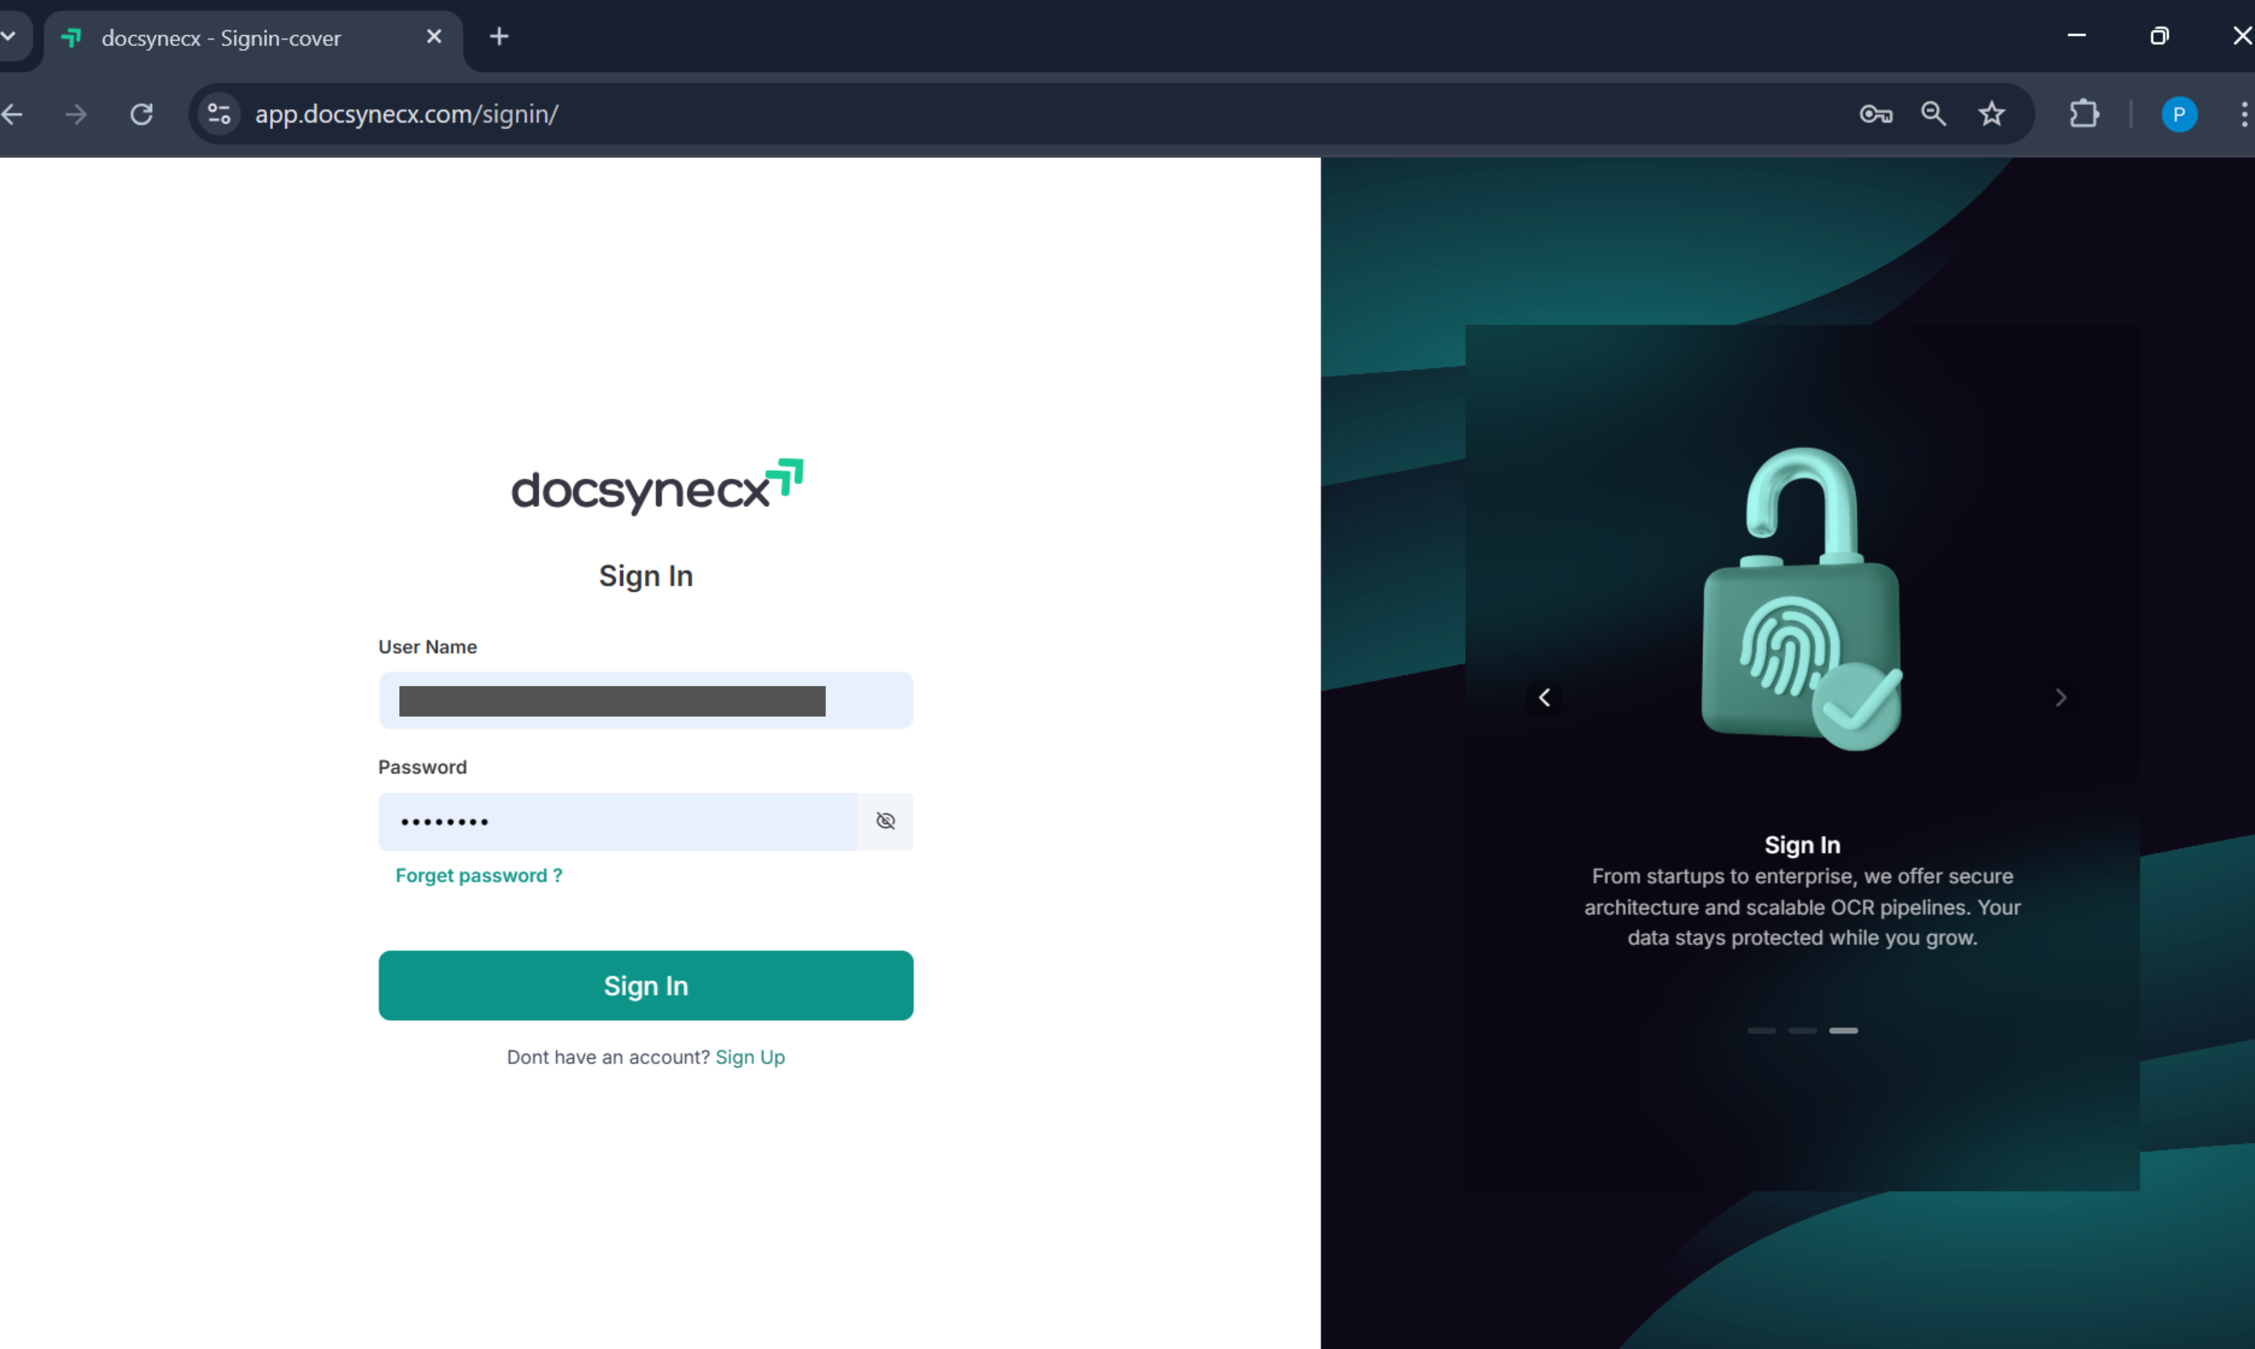This screenshot has height=1349, width=2255.
Task: Focus the Password input field
Action: (616, 821)
